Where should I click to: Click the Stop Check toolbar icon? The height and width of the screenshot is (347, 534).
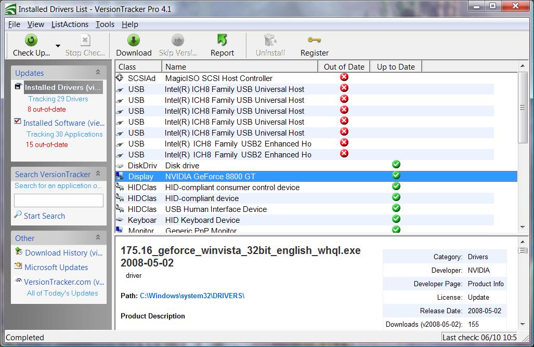85,40
